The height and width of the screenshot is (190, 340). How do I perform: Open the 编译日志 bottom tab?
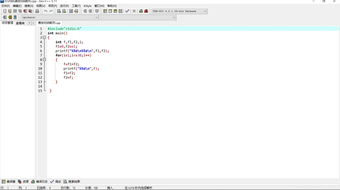[39, 181]
